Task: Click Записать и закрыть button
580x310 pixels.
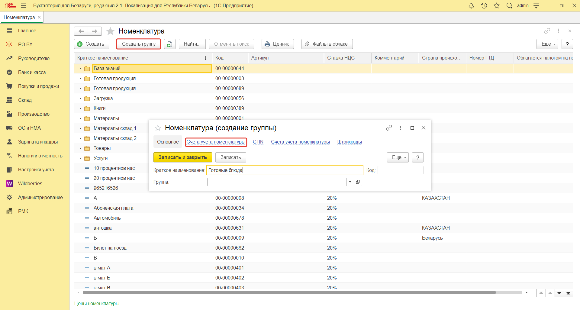Action: 182,157
